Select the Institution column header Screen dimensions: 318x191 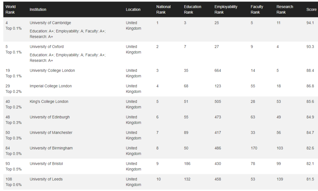click(x=38, y=9)
